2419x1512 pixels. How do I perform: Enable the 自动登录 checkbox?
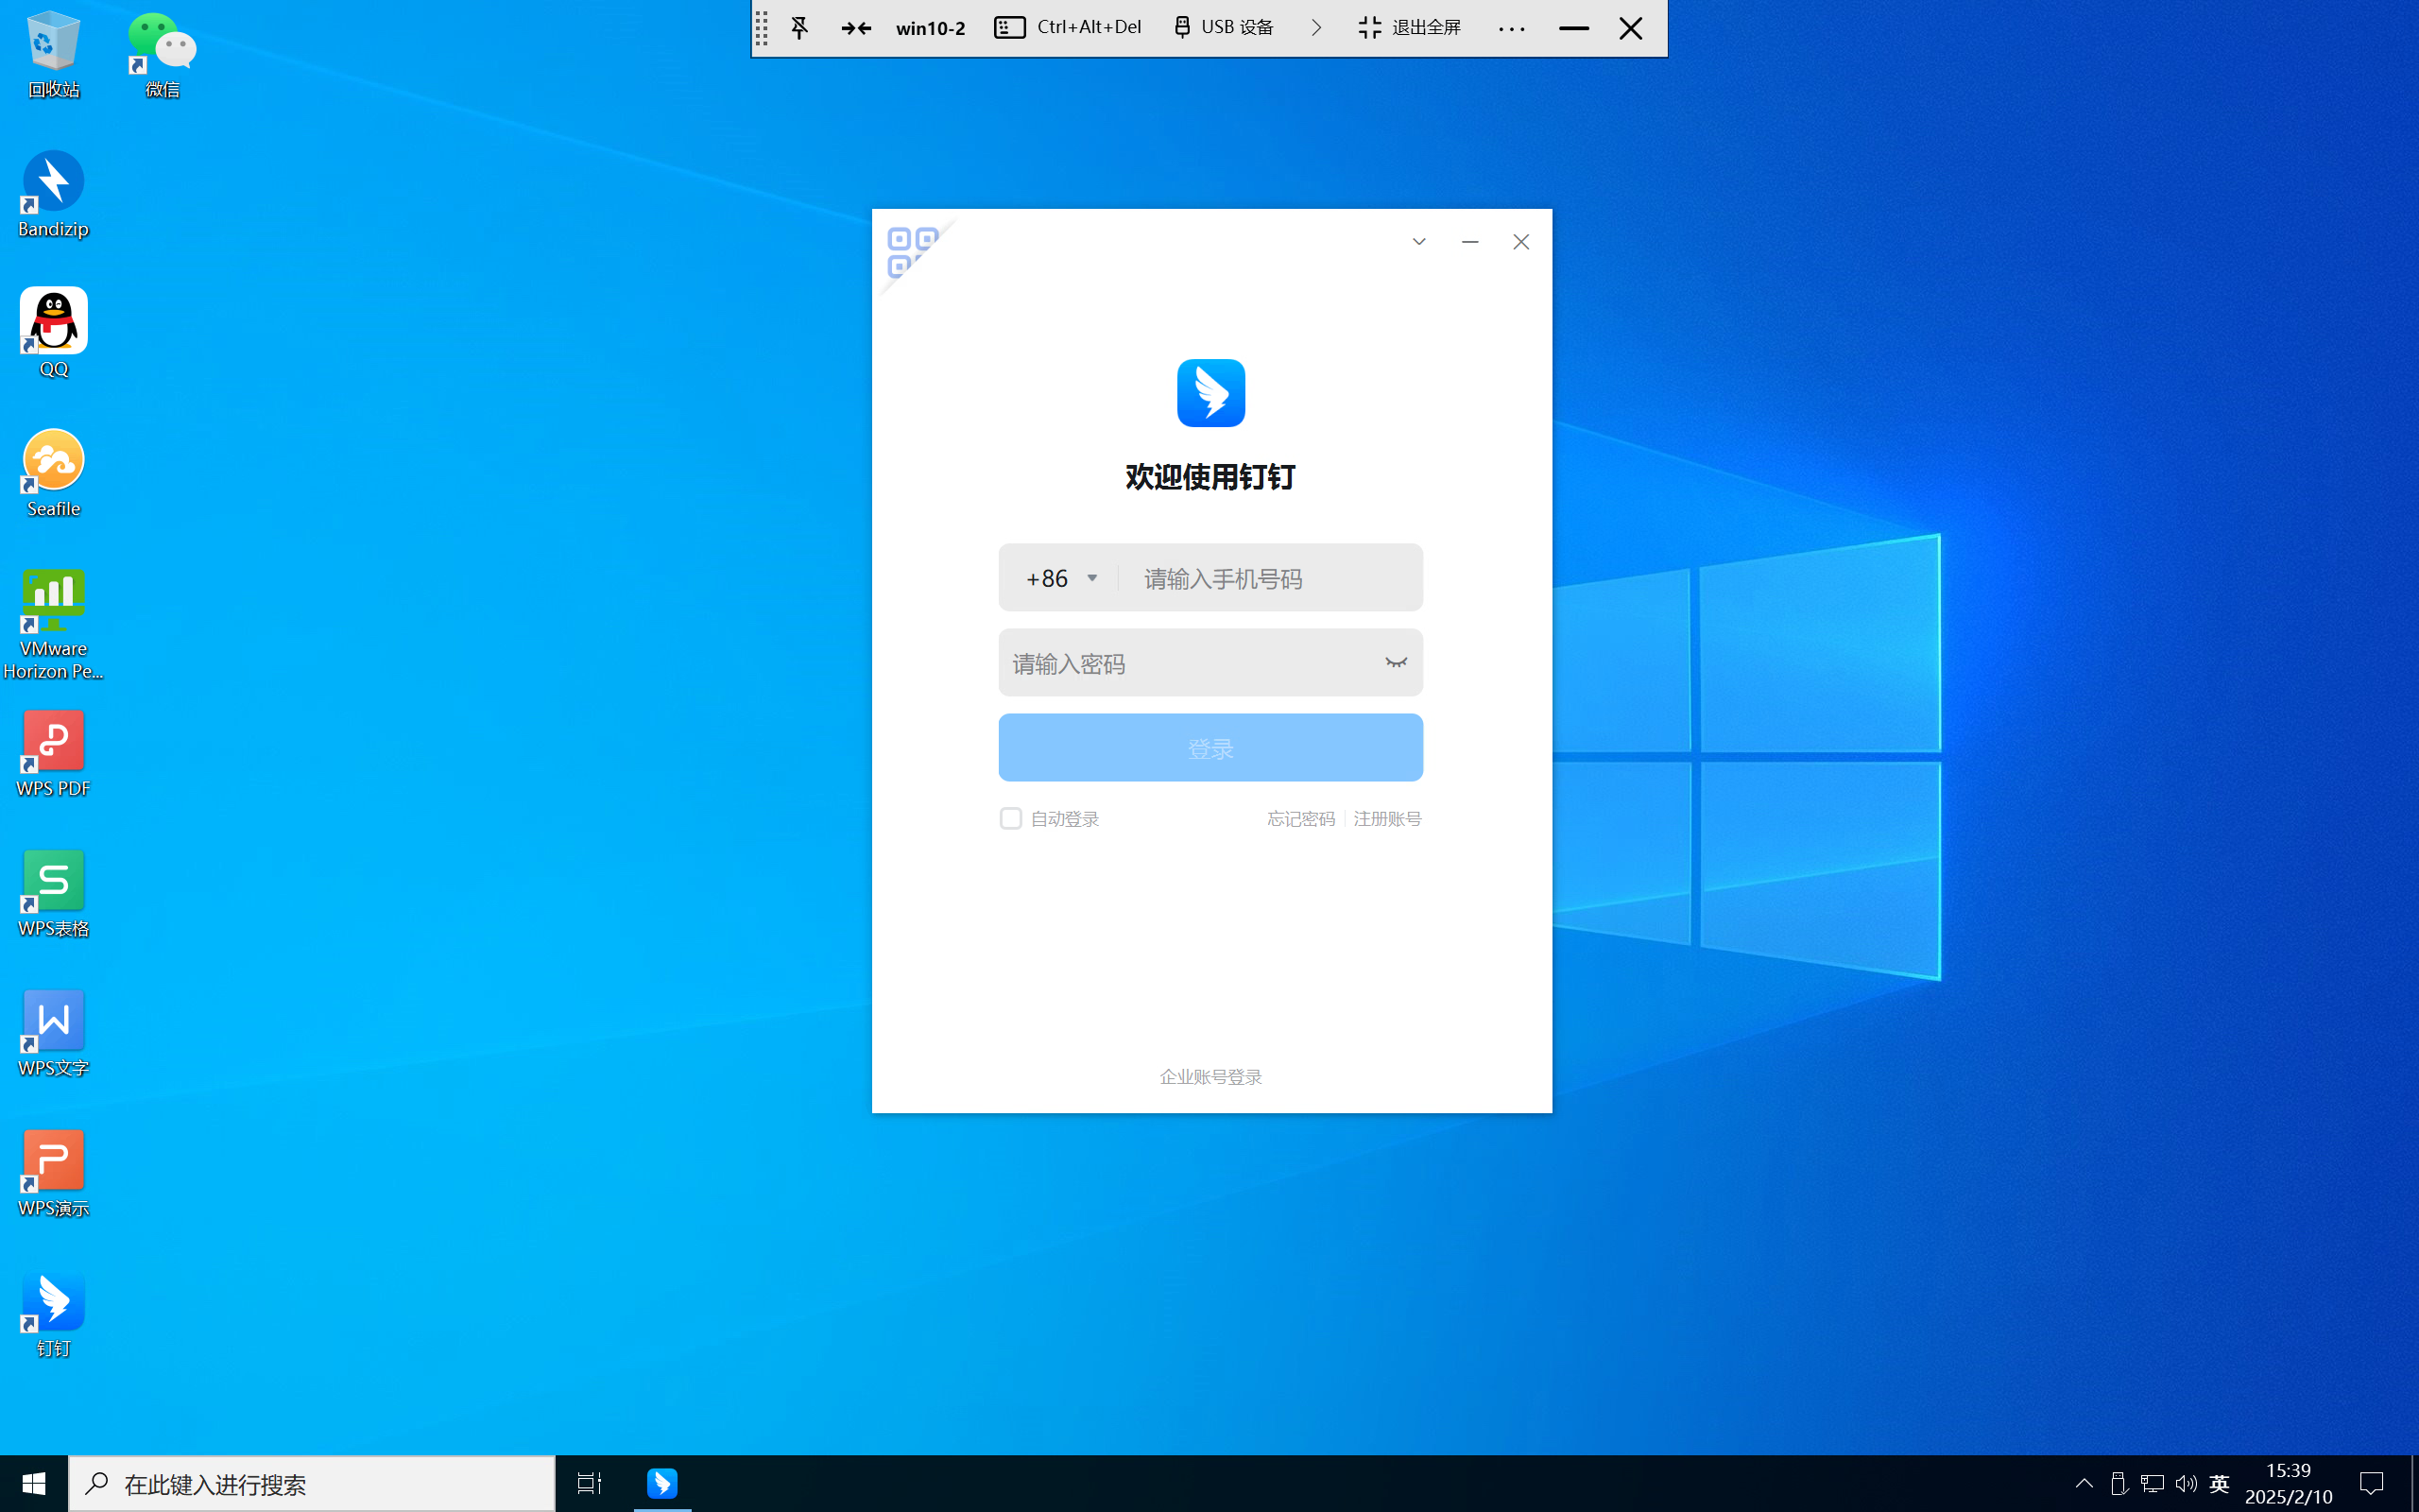tap(1010, 818)
